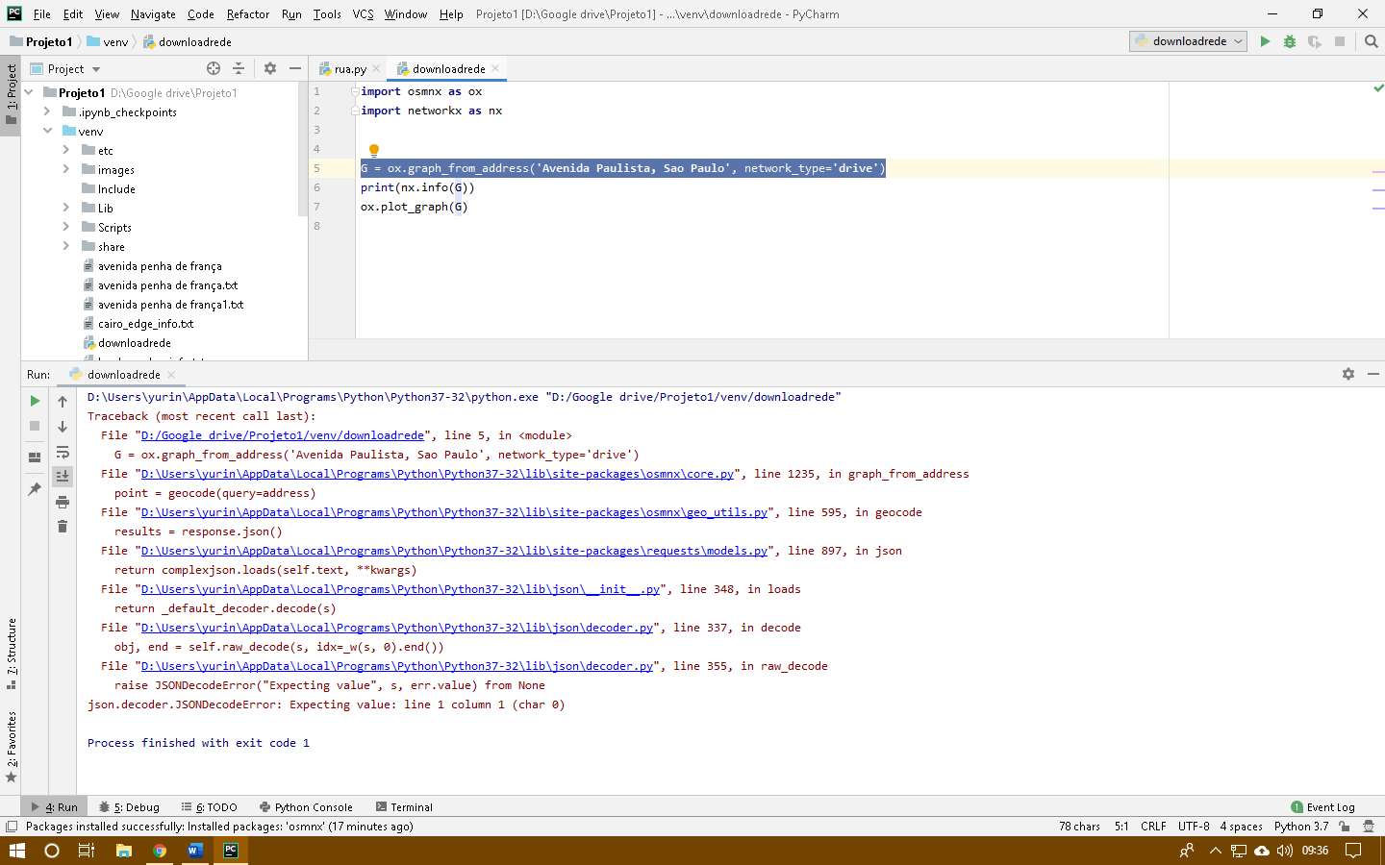The image size is (1385, 865).
Task: Expand the Scripts folder
Action: pos(66,227)
